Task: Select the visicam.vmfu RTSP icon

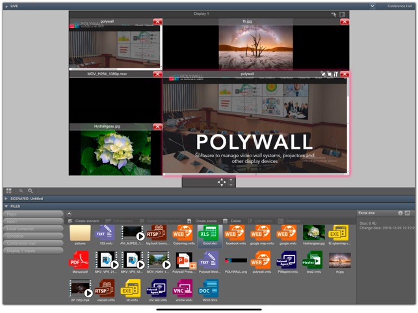Action: tap(105, 288)
